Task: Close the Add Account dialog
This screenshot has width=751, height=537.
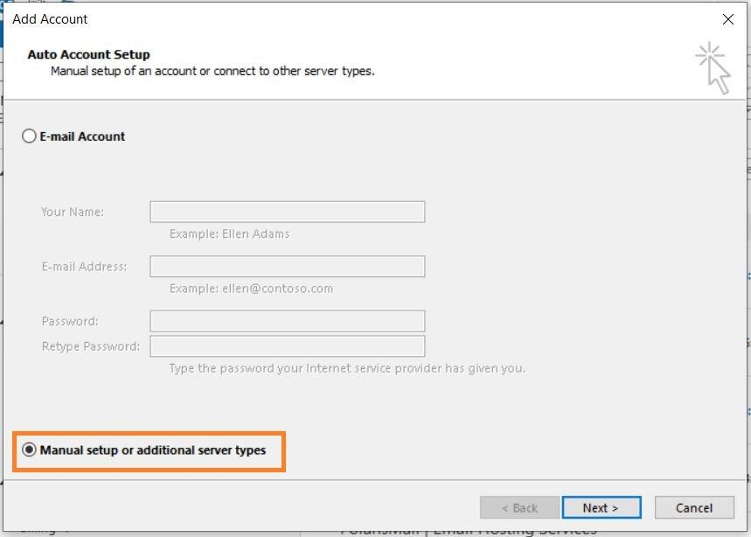Action: coord(728,19)
